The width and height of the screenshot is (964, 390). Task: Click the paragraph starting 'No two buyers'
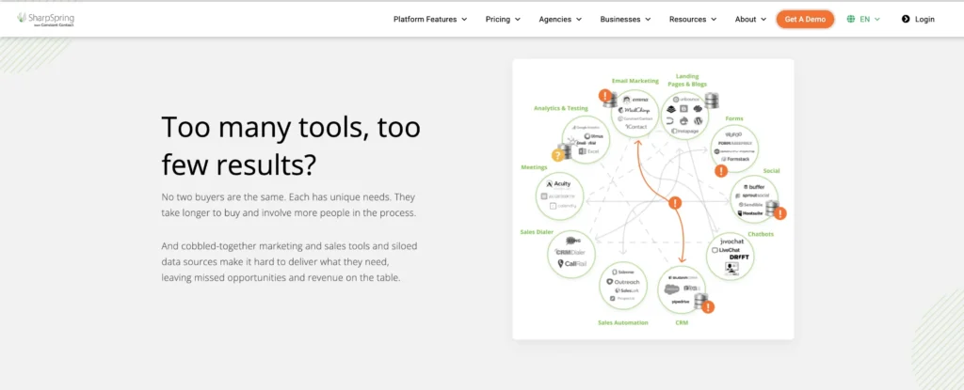[x=289, y=206]
